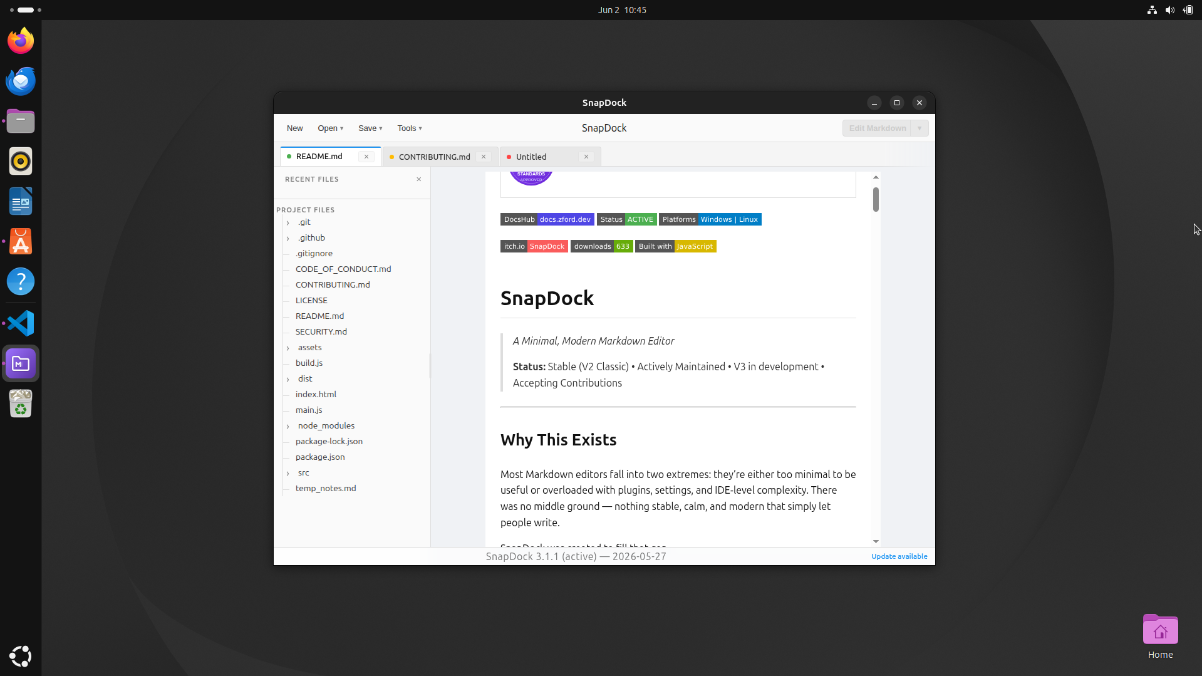Screen dimensions: 1202x676
Task: Launch LibreOffice Writer from the dock
Action: click(x=21, y=201)
